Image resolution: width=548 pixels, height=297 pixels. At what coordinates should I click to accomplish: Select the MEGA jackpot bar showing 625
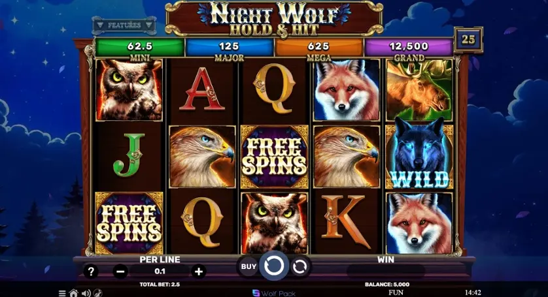[318, 47]
